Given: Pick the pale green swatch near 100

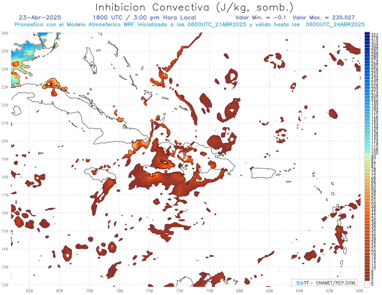Looking at the screenshot, I should click(367, 155).
